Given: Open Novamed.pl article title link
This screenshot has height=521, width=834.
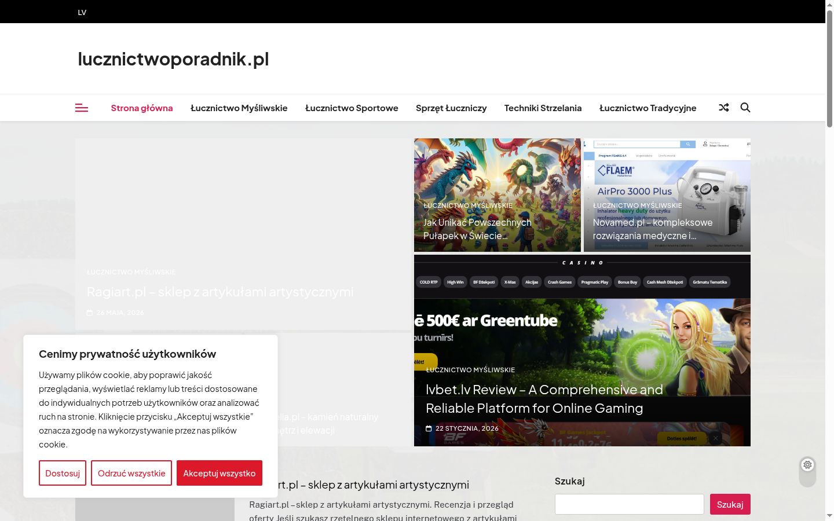Looking at the screenshot, I should click(653, 229).
